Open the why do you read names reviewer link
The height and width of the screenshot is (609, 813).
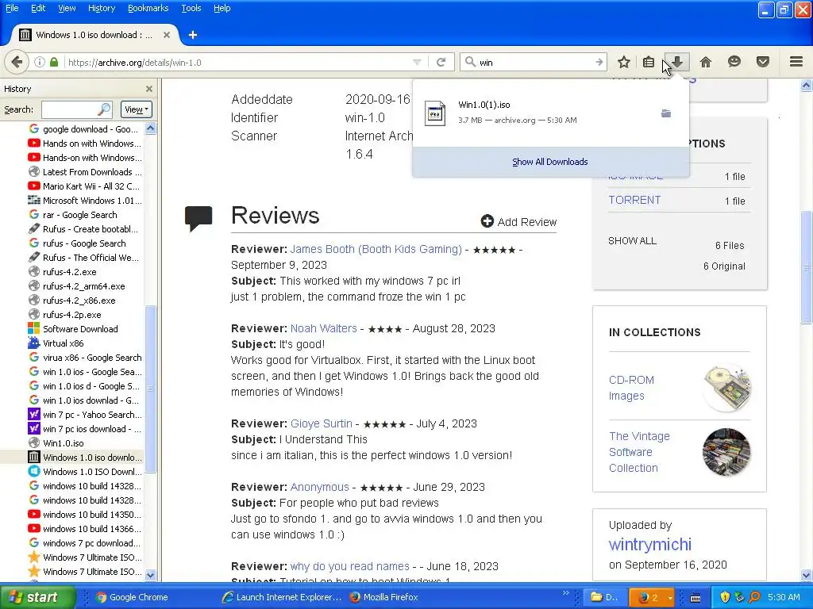point(349,566)
